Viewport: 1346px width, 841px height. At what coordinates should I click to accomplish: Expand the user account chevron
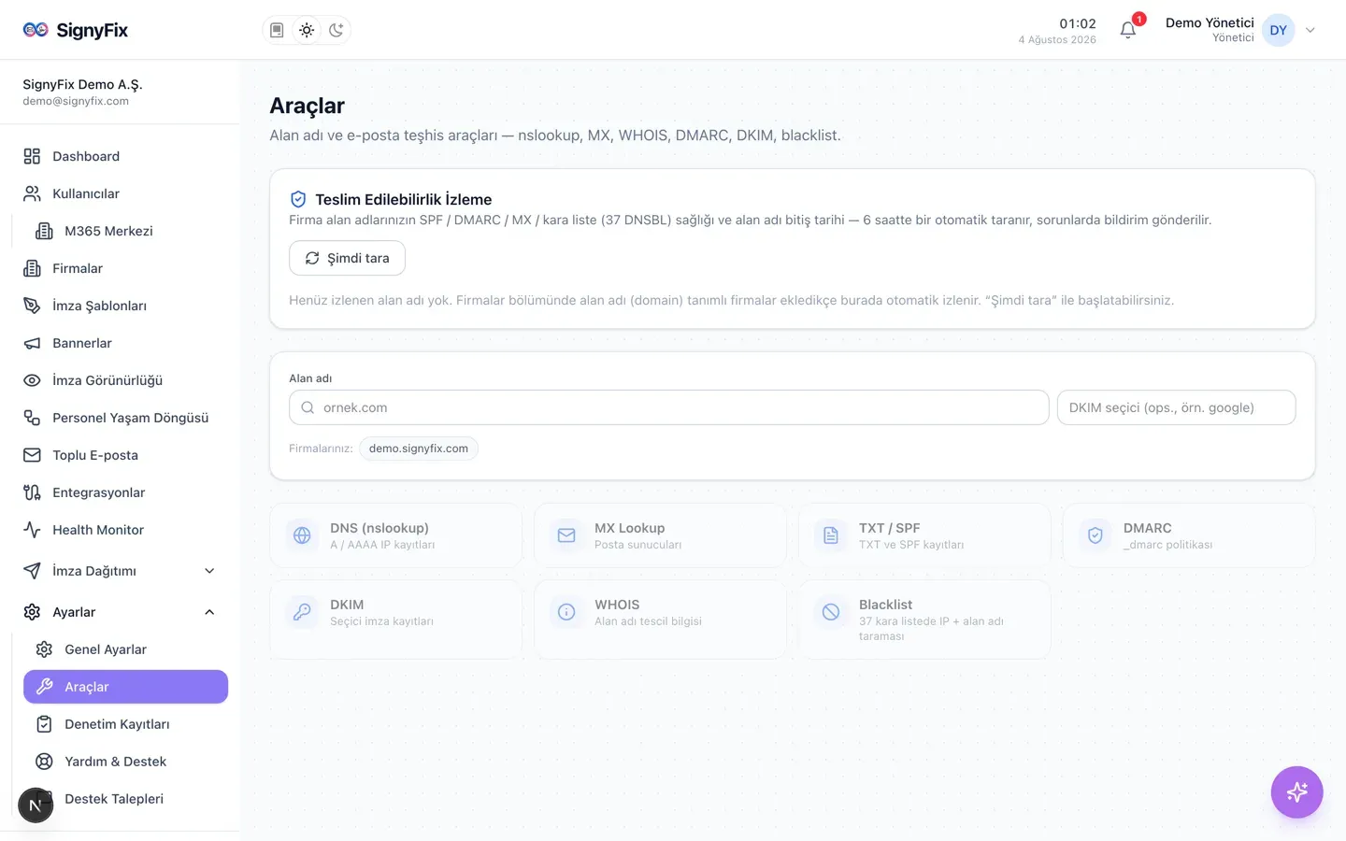click(x=1310, y=30)
